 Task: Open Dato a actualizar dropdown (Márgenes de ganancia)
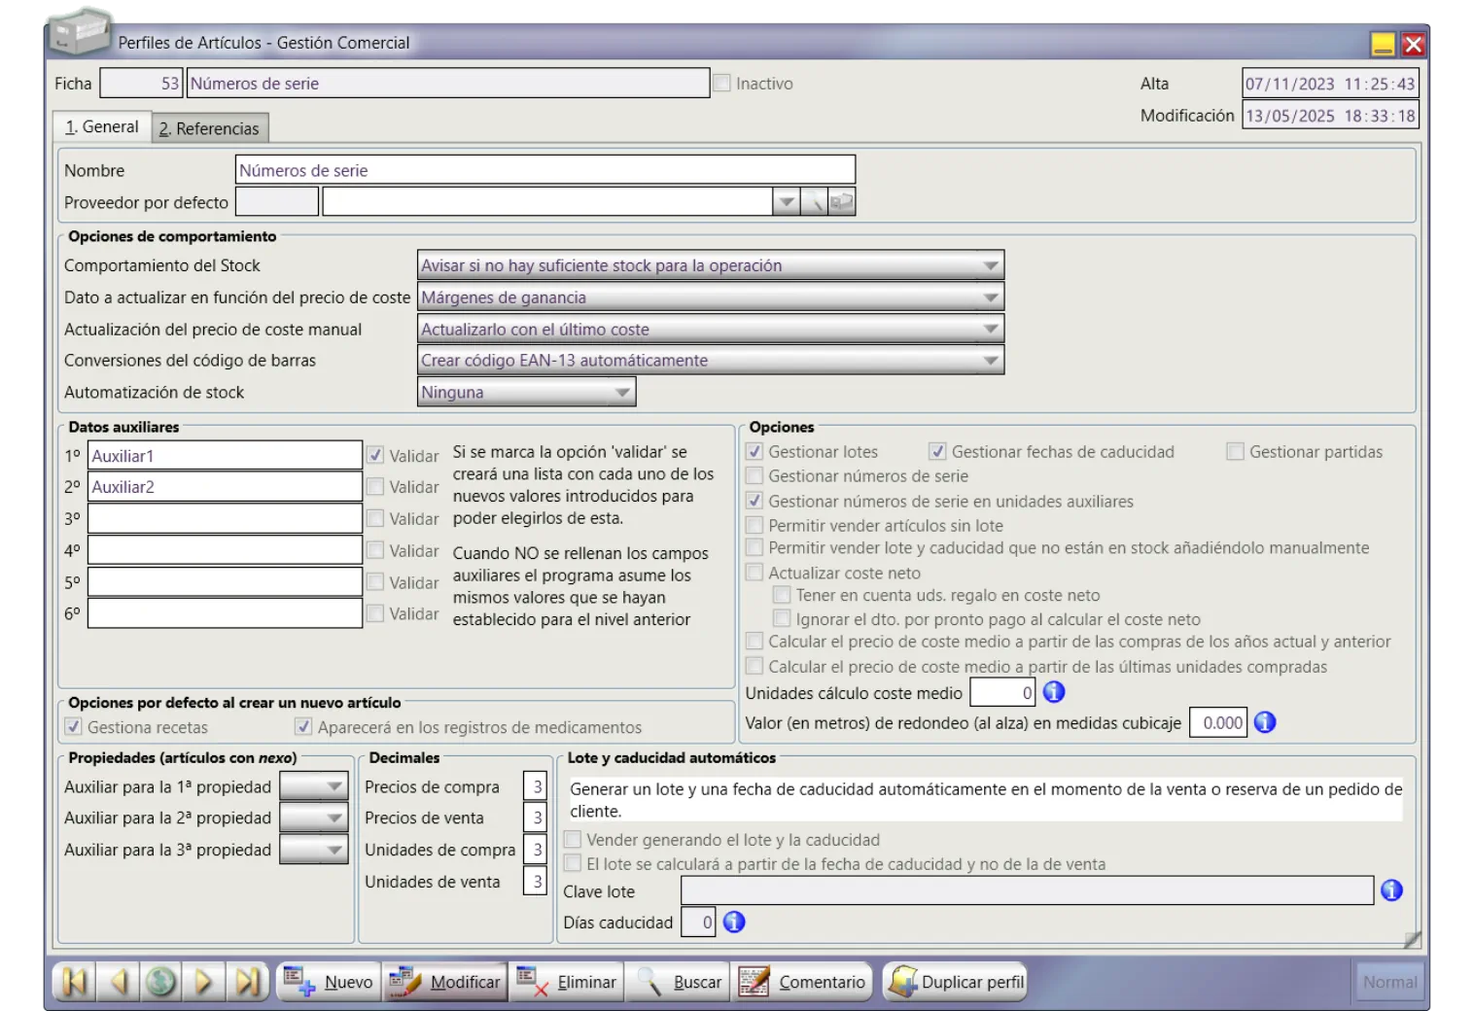pyautogui.click(x=711, y=297)
